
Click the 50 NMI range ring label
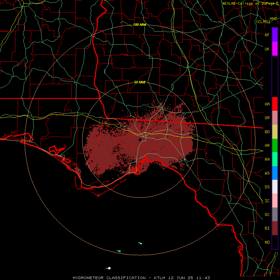point(140,82)
